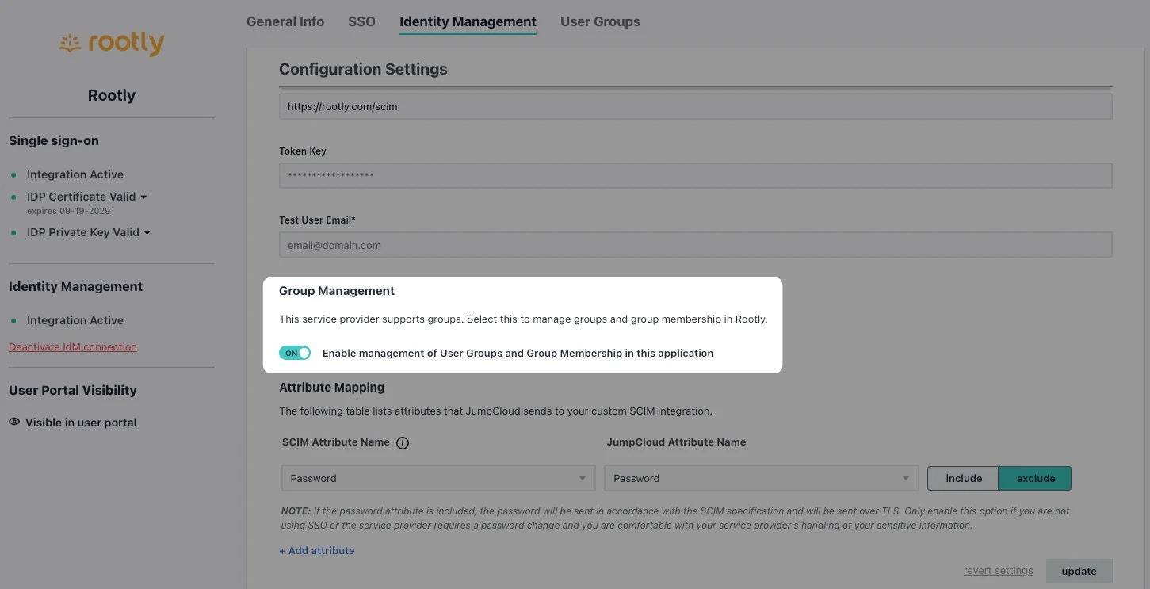The height and width of the screenshot is (589, 1150).
Task: Select the Identity Management tab
Action: tap(468, 21)
